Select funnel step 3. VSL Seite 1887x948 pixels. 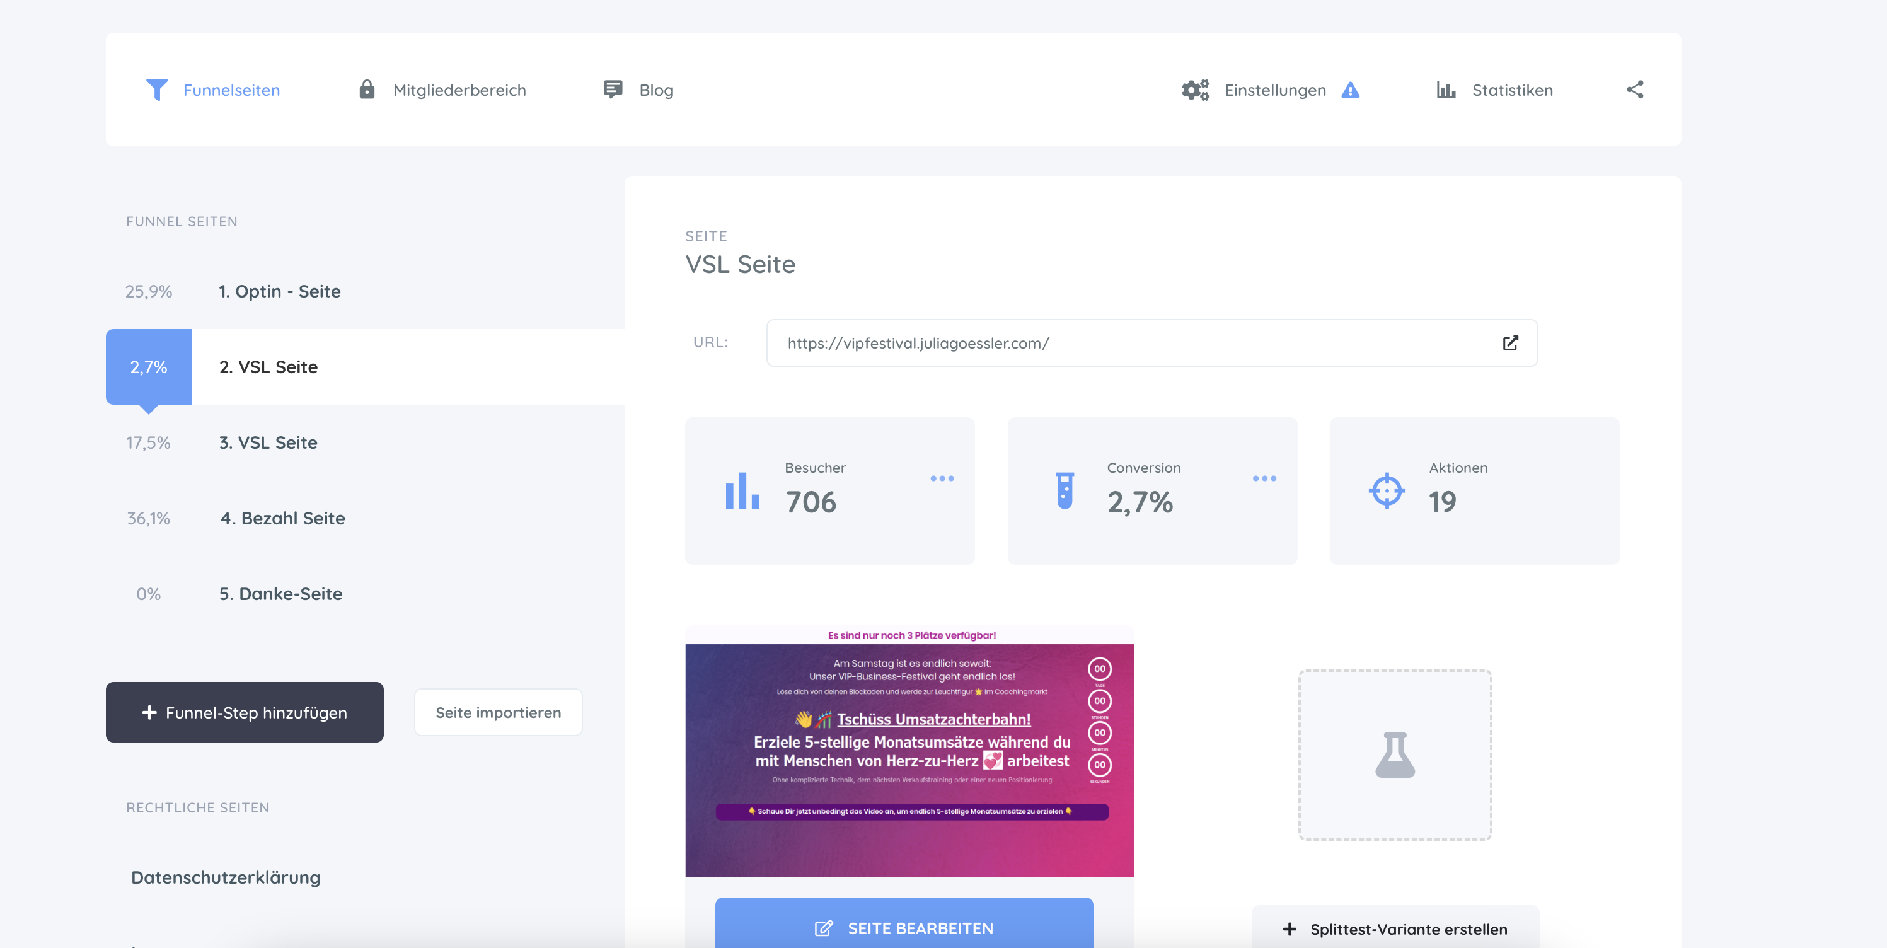pos(366,442)
